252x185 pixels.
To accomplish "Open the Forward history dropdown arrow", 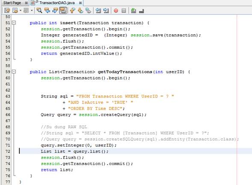I will pyautogui.click(x=32, y=11).
